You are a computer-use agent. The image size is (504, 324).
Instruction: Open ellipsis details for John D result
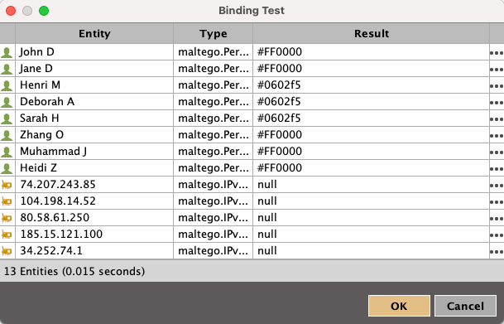coord(497,52)
